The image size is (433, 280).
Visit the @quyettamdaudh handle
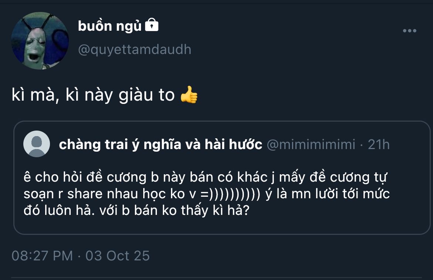pyautogui.click(x=135, y=50)
